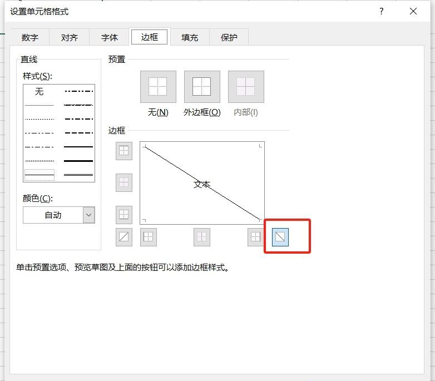Image resolution: width=435 pixels, height=381 pixels.
Task: Open help with the question mark button
Action: [382, 11]
